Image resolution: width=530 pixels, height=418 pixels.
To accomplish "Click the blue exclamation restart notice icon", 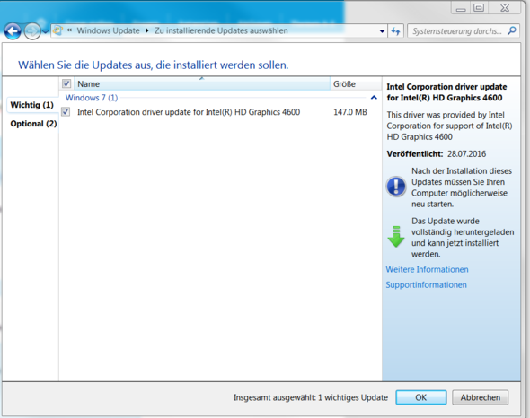I will (396, 186).
